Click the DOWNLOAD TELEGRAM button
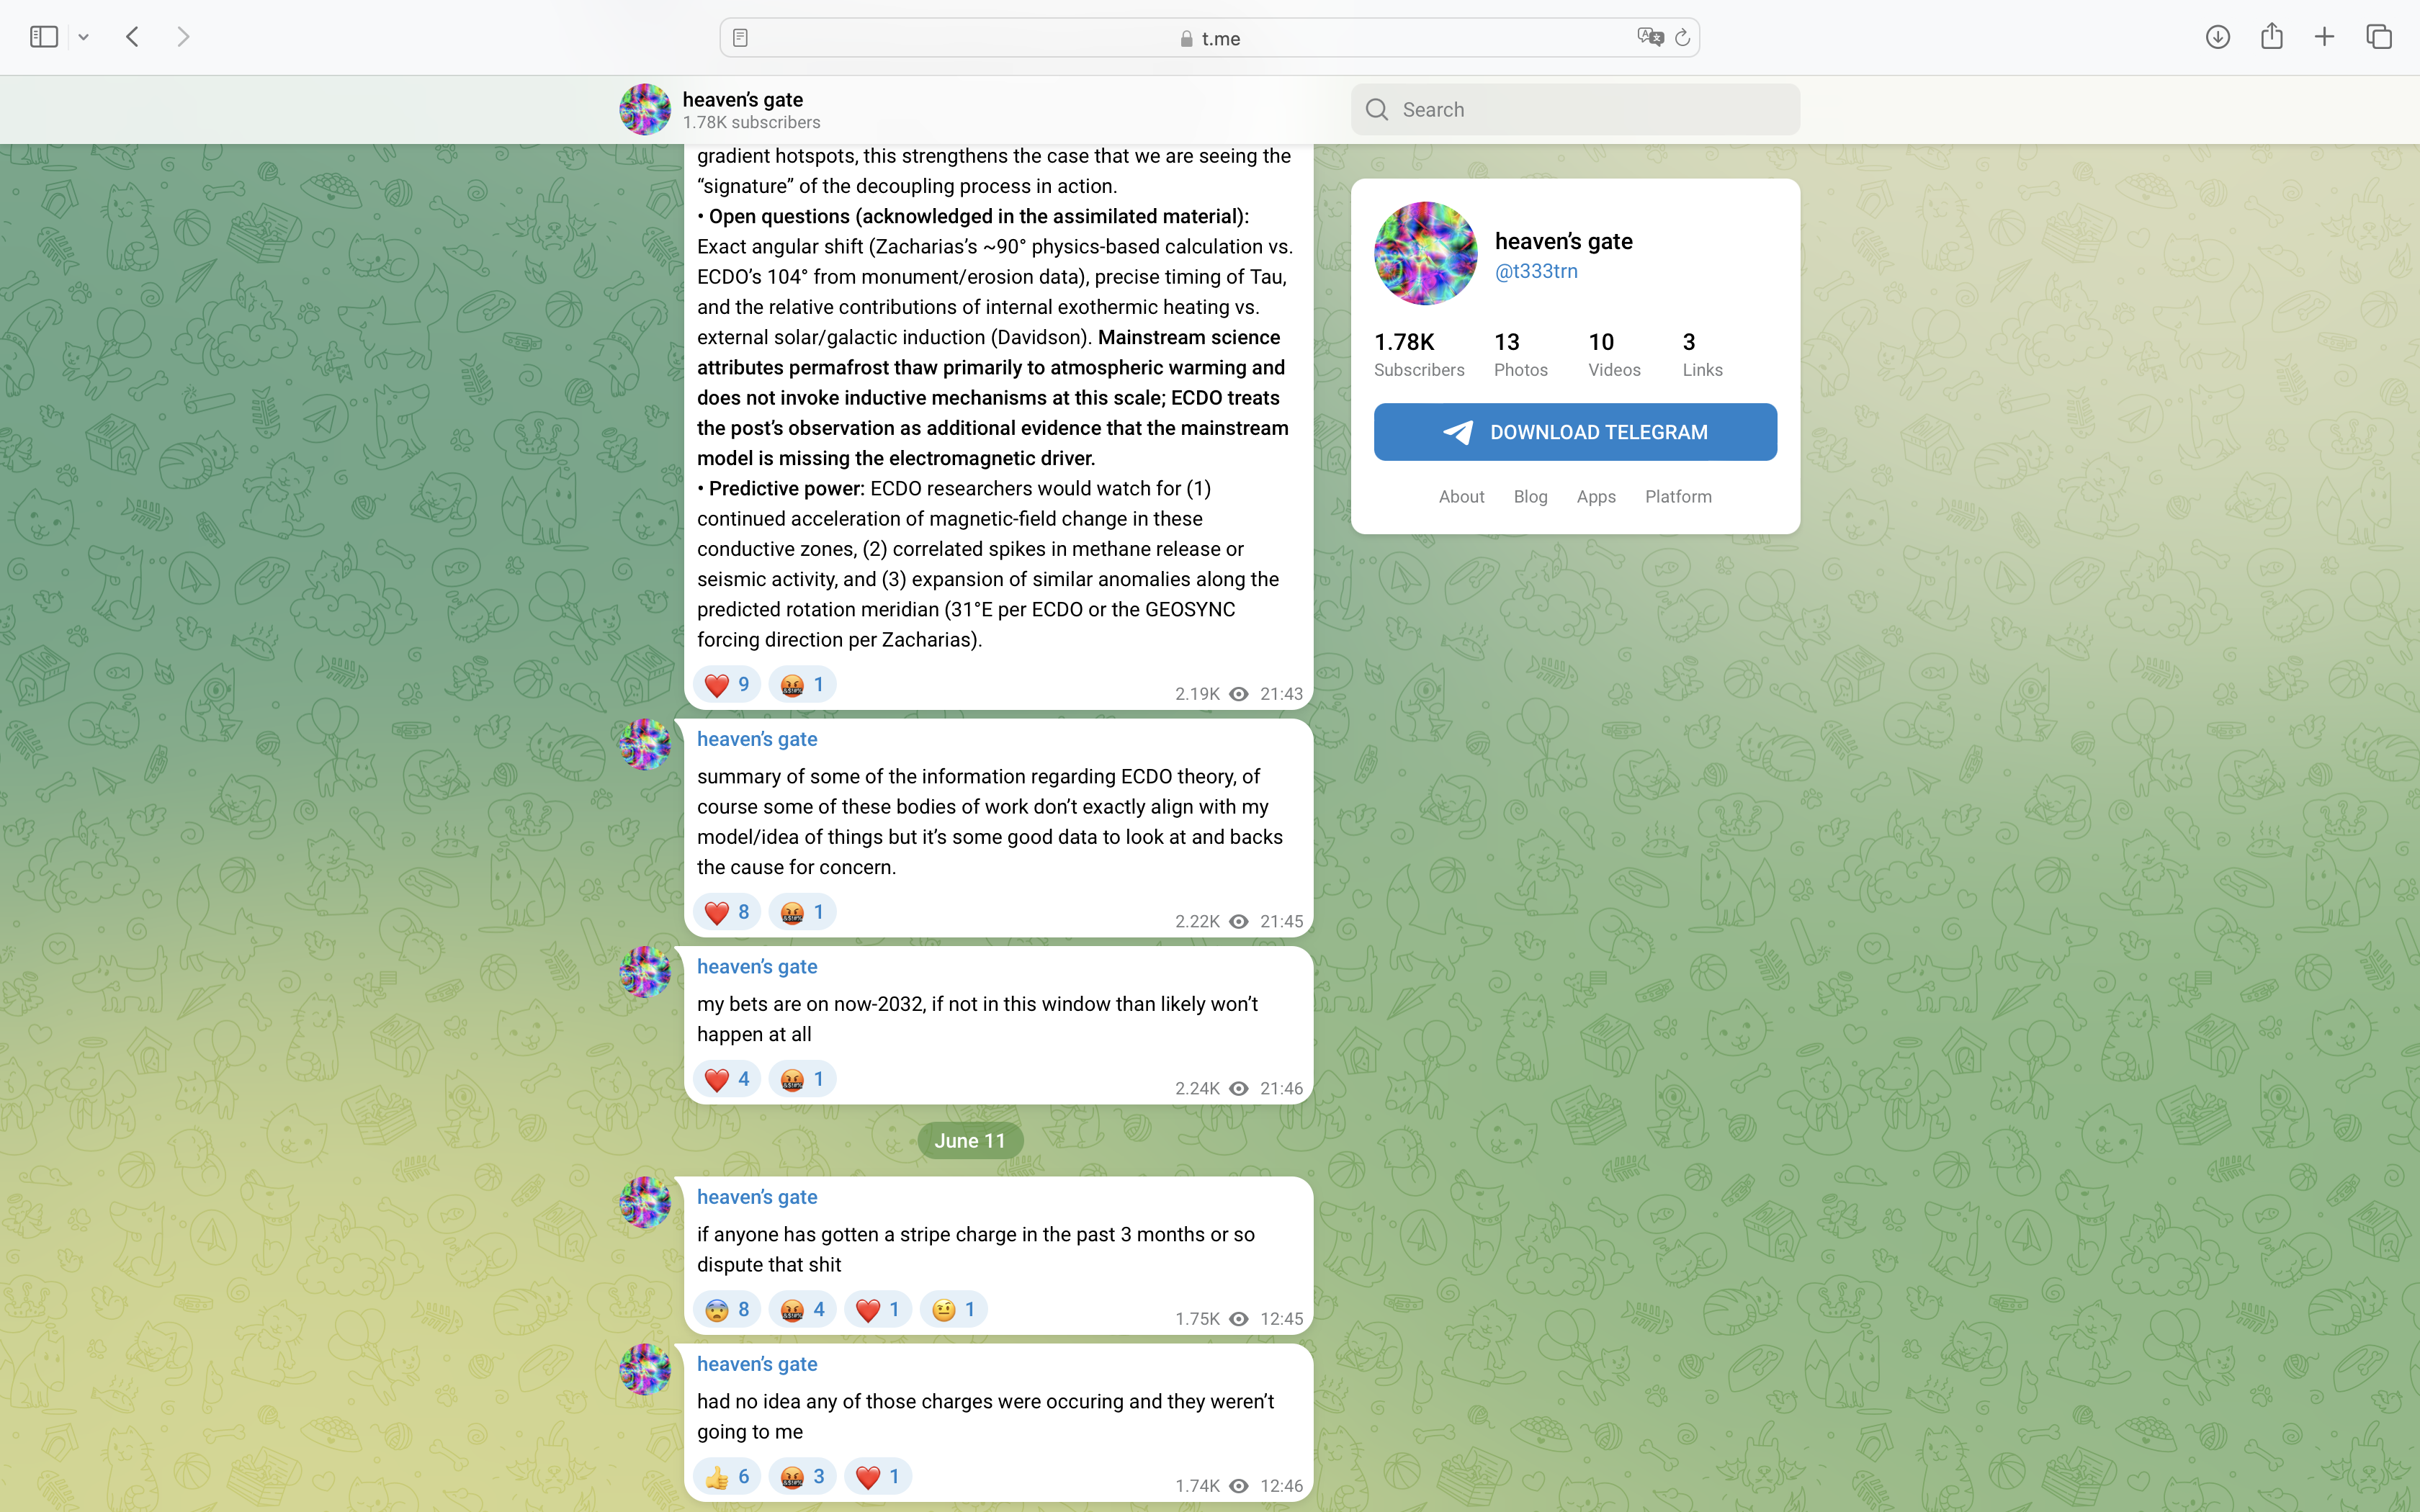 (1575, 432)
